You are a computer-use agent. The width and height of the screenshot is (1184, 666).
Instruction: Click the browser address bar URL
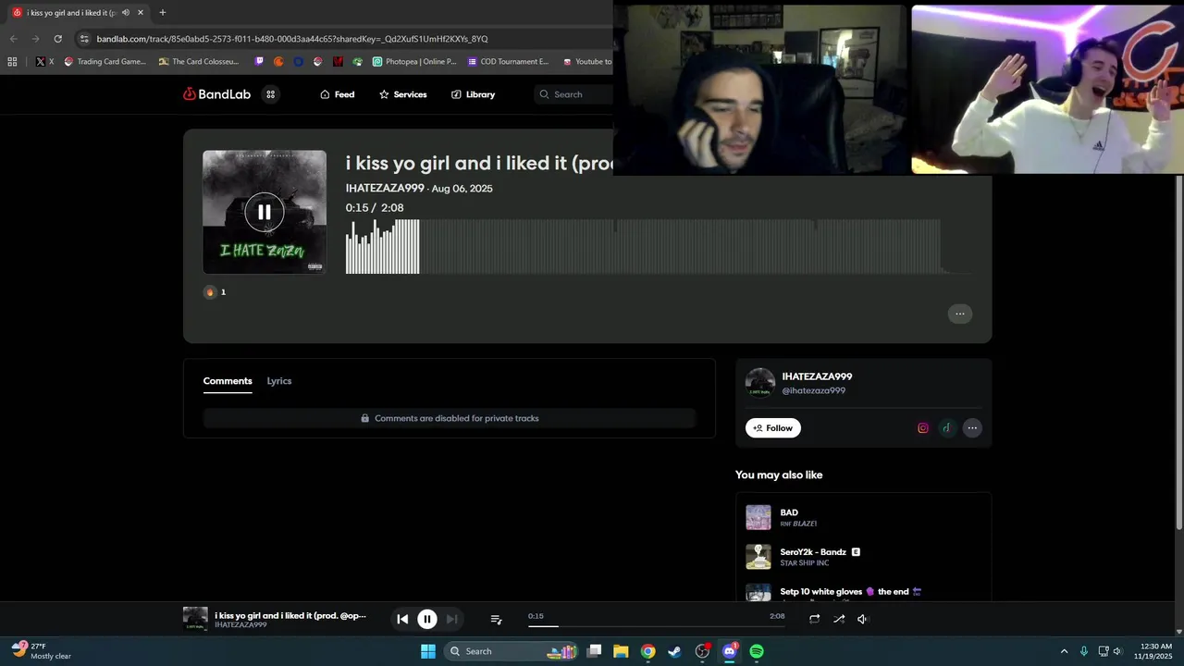pyautogui.click(x=292, y=39)
